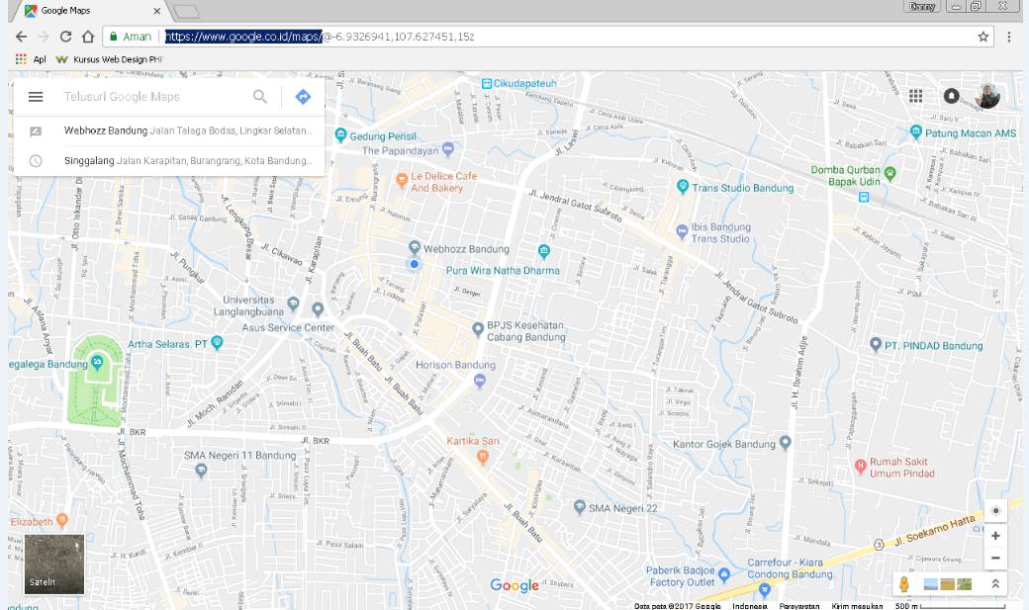The width and height of the screenshot is (1029, 610).
Task: Select the Artha Selaras PT marker
Action: click(218, 342)
